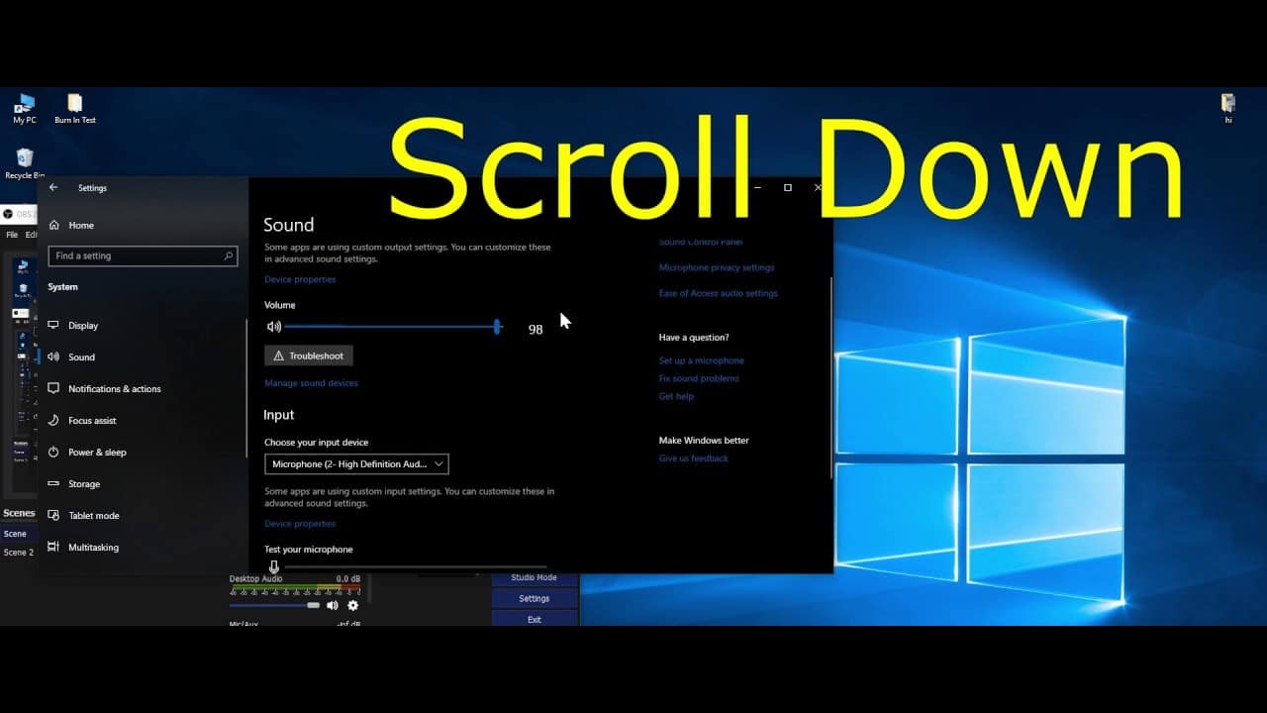Open the OBS Settings button
Viewport: 1267px width, 713px height.
pyautogui.click(x=534, y=598)
